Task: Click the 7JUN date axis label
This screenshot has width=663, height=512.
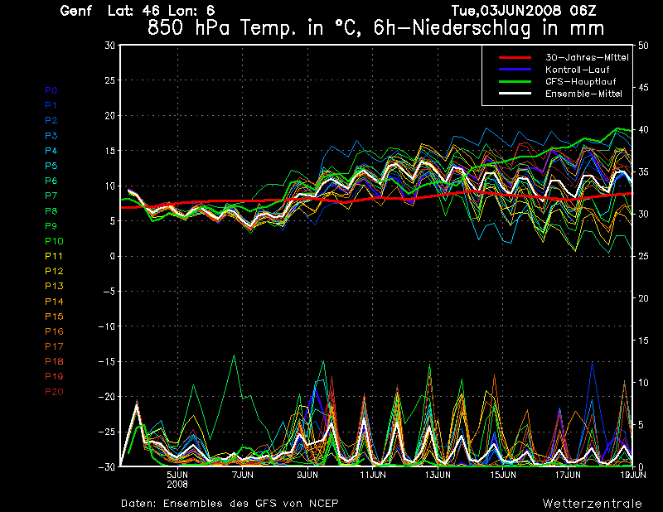Action: click(x=243, y=475)
